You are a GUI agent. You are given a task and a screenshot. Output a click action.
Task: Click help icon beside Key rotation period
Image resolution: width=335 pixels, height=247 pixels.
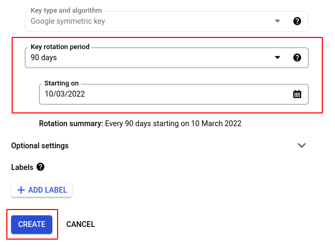[x=297, y=58]
